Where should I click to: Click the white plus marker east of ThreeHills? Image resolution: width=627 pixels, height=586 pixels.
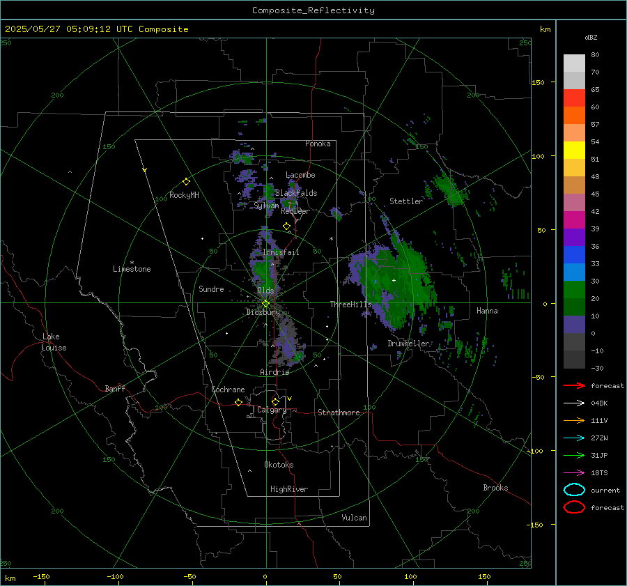(394, 280)
